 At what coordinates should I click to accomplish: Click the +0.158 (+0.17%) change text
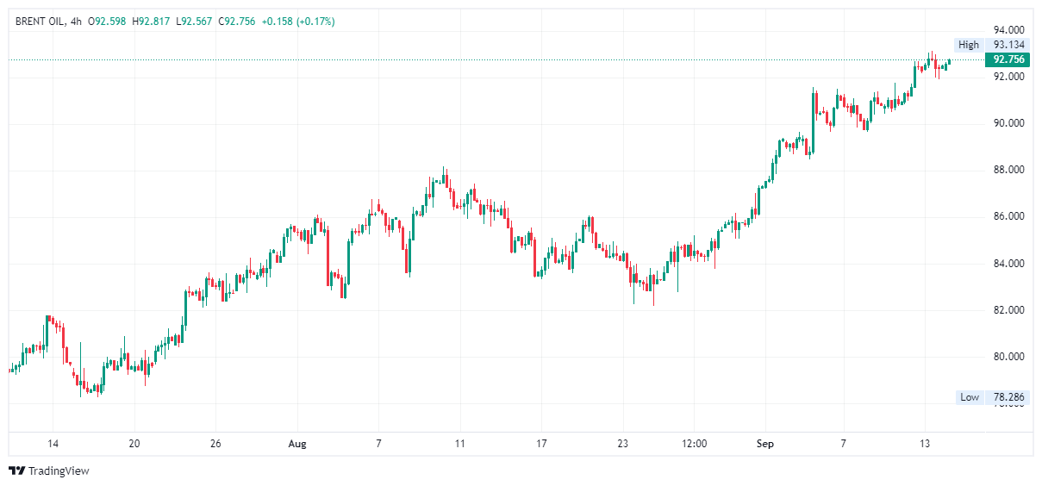click(x=298, y=21)
